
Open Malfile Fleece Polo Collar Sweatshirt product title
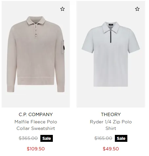[36, 125]
